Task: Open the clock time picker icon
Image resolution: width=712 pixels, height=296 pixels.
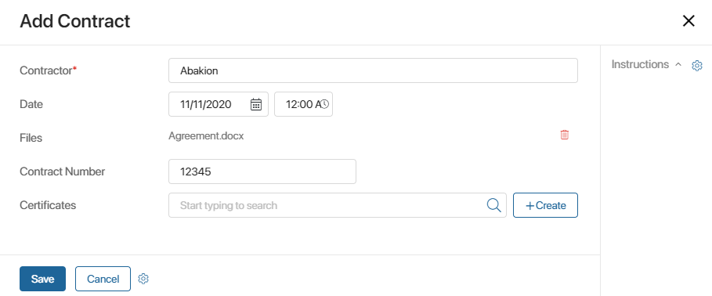Action: [324, 104]
